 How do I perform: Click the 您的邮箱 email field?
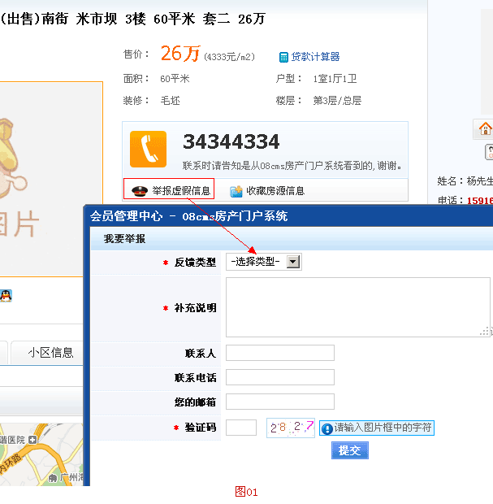279,402
